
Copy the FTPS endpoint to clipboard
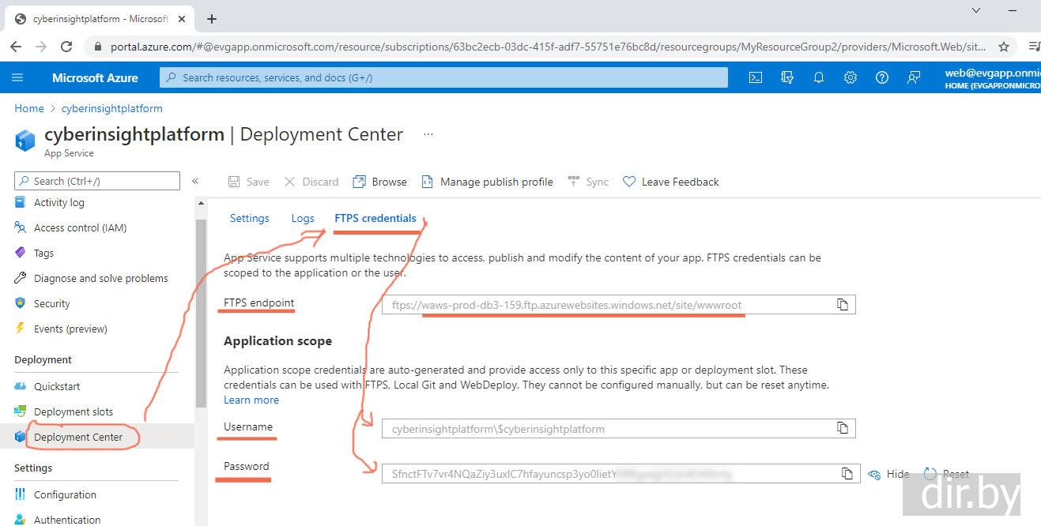coord(843,305)
